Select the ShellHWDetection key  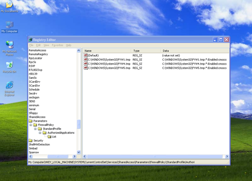coord(39,145)
